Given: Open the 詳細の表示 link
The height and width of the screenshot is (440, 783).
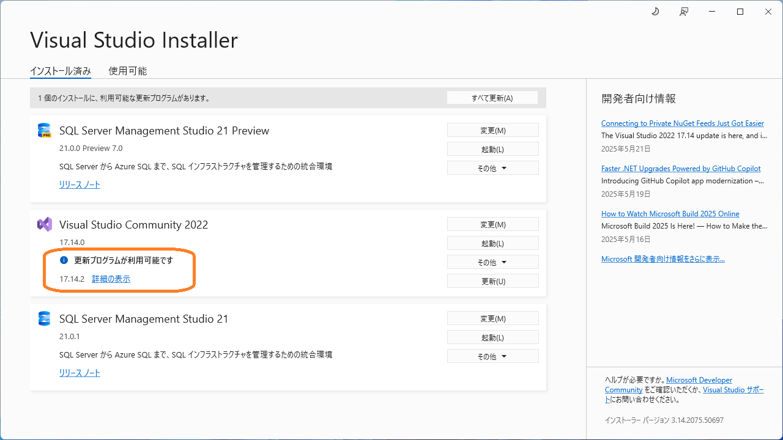Looking at the screenshot, I should point(111,279).
